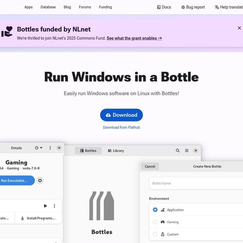Switch to the Library tab
Image resolution: width=243 pixels, height=243 pixels.
point(116,151)
